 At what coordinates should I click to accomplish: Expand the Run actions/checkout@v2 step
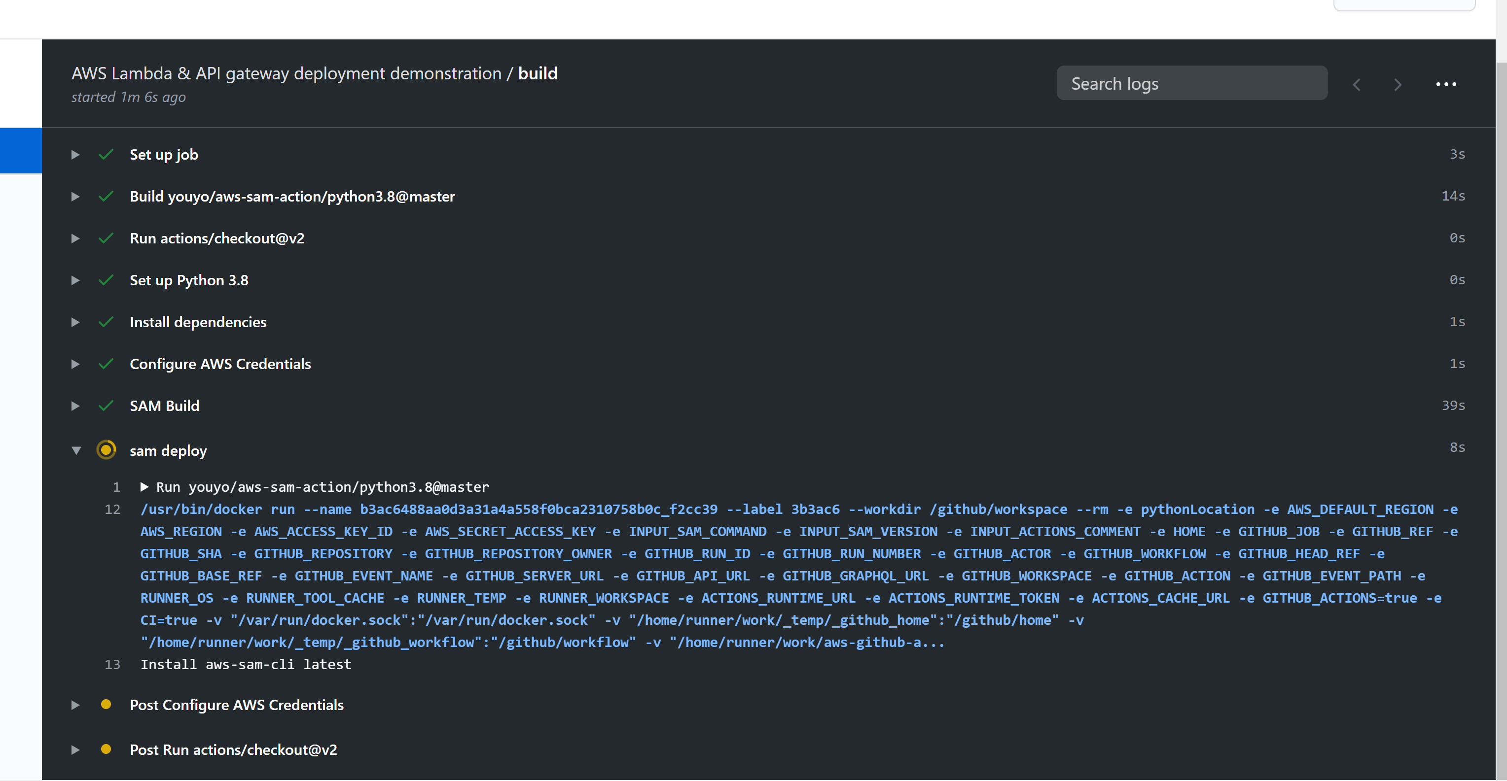(75, 238)
